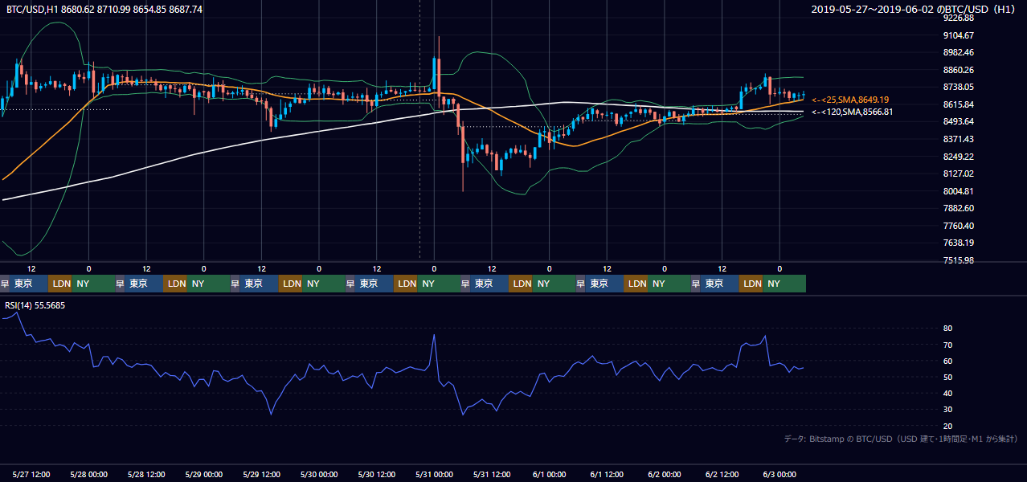Screen dimensions: 1027x482
Task: Click the 5/28 00:00 date label
Action: pos(90,474)
